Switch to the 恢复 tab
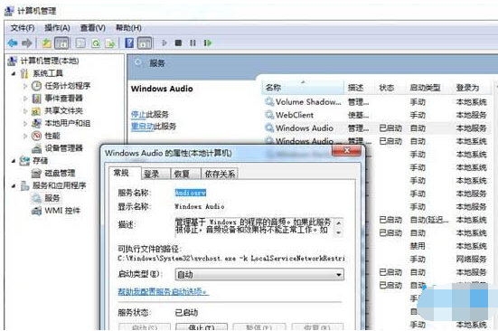The image size is (498, 331). [185, 174]
